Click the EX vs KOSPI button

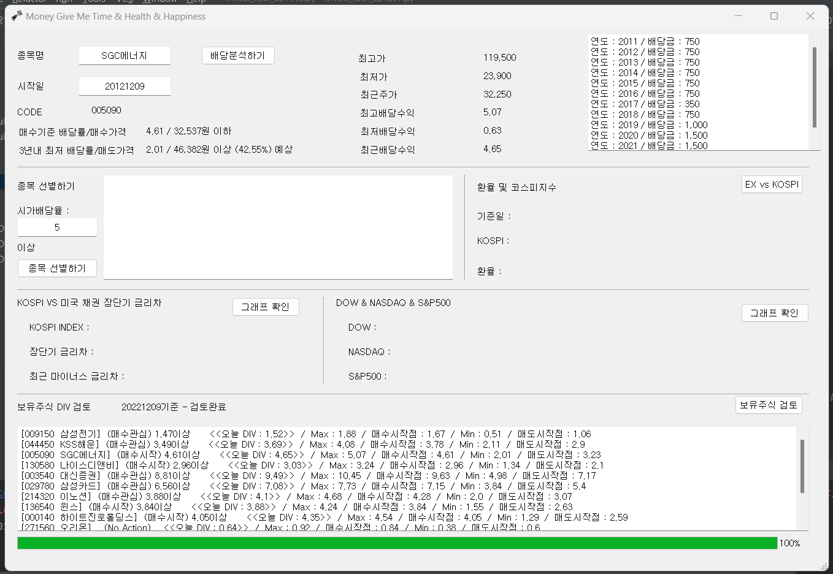772,184
